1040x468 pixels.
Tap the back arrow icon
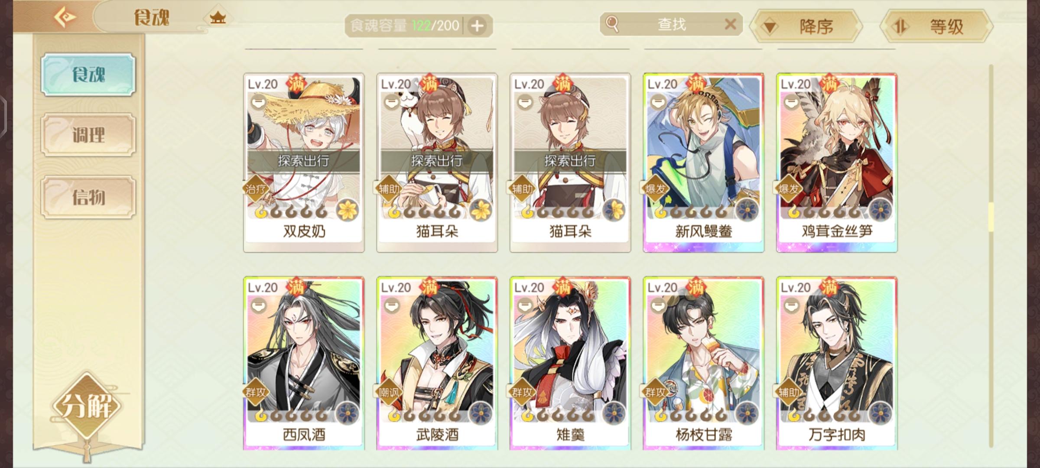(x=65, y=17)
